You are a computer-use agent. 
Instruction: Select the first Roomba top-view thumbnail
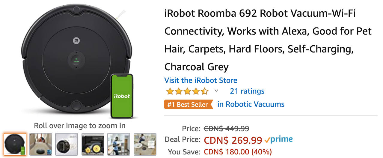(x=15, y=144)
